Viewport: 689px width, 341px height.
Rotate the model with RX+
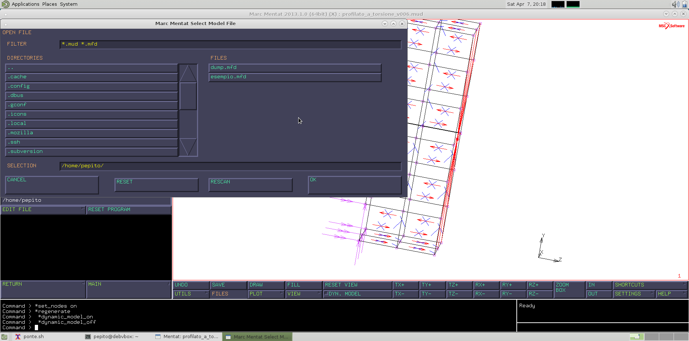pyautogui.click(x=486, y=285)
